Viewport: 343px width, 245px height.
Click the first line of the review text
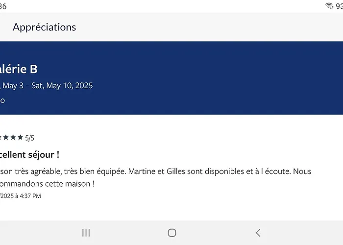point(155,171)
